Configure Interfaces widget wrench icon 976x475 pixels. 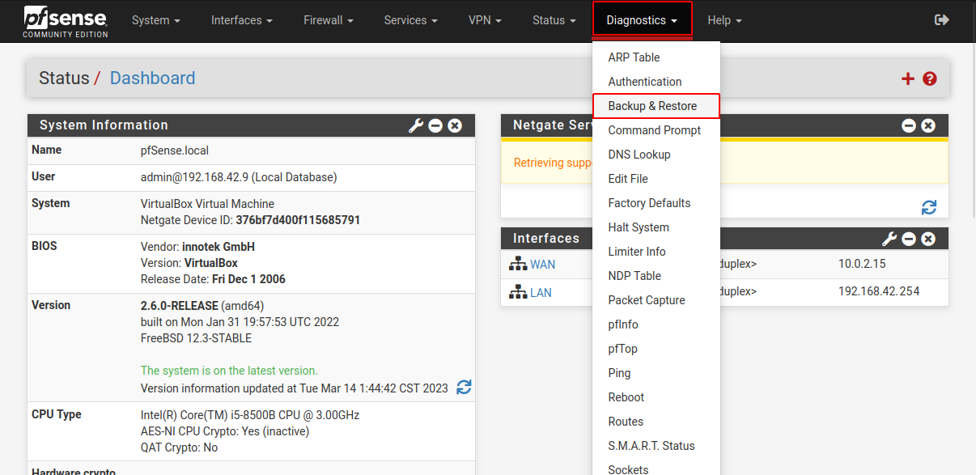[889, 239]
